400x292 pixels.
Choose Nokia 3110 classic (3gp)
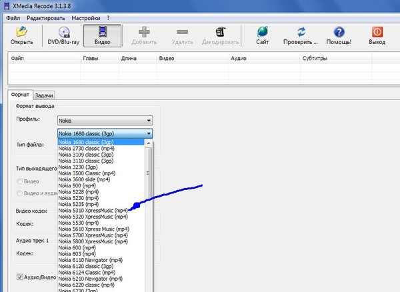(x=101, y=161)
